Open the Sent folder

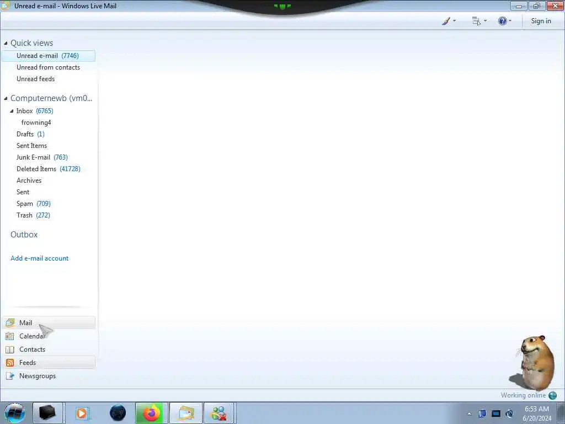[23, 192]
